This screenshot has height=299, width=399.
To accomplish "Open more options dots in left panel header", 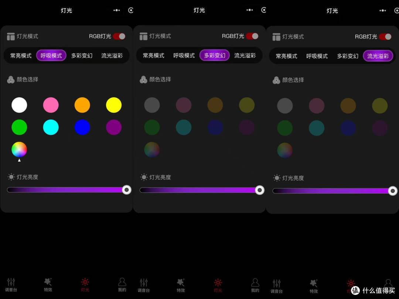I will [116, 10].
